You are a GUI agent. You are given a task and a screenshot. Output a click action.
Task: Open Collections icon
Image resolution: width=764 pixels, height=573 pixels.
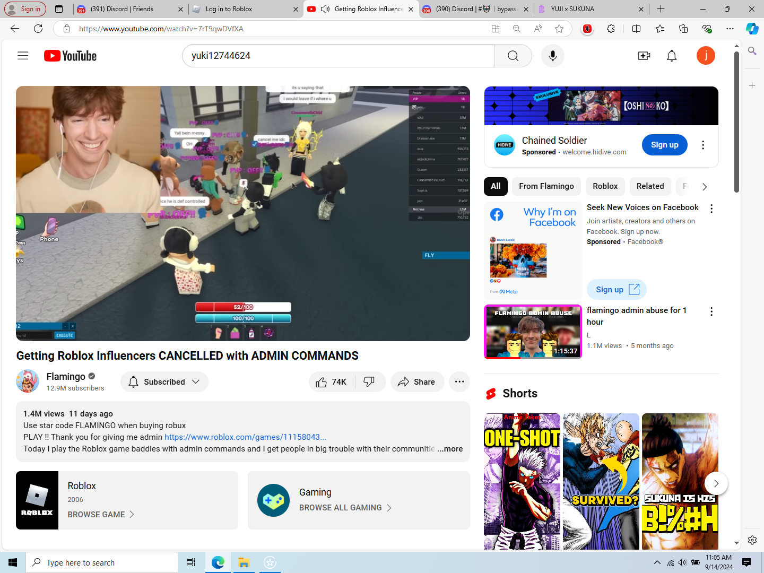tap(683, 29)
